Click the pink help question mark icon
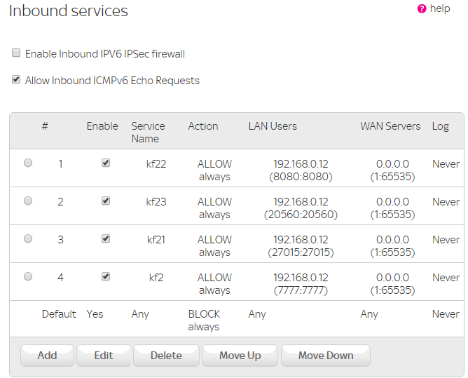 (422, 9)
